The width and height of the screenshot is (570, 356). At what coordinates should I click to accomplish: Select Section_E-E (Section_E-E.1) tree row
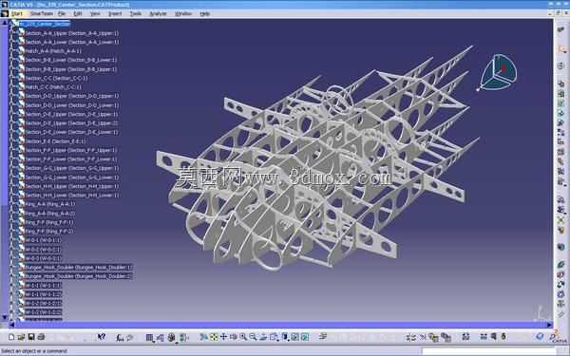point(55,141)
